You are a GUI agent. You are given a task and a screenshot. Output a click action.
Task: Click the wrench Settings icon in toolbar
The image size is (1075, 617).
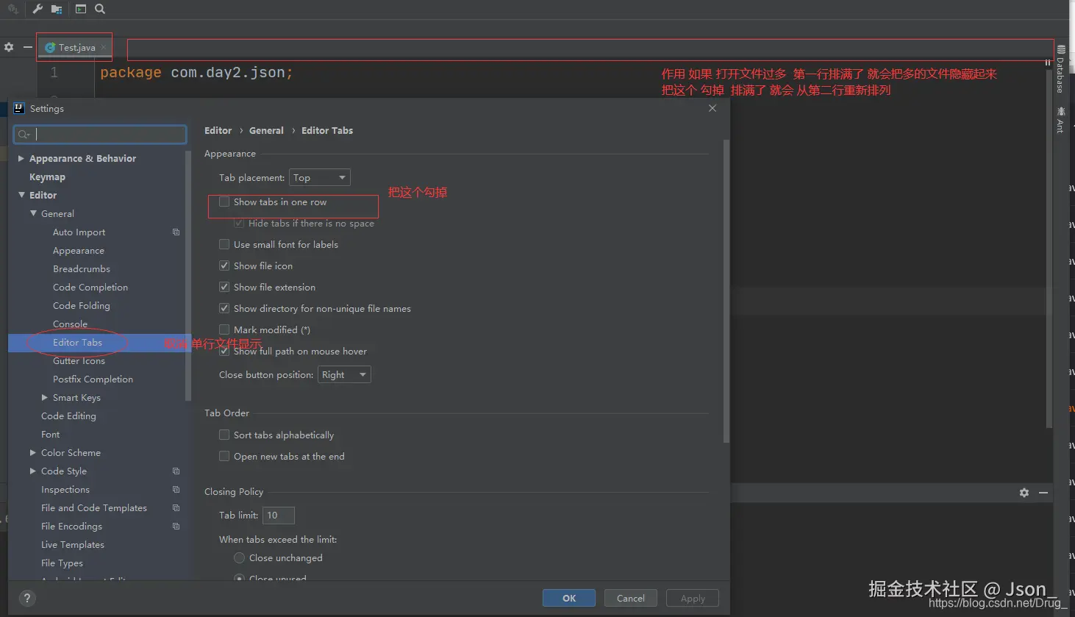click(x=37, y=9)
